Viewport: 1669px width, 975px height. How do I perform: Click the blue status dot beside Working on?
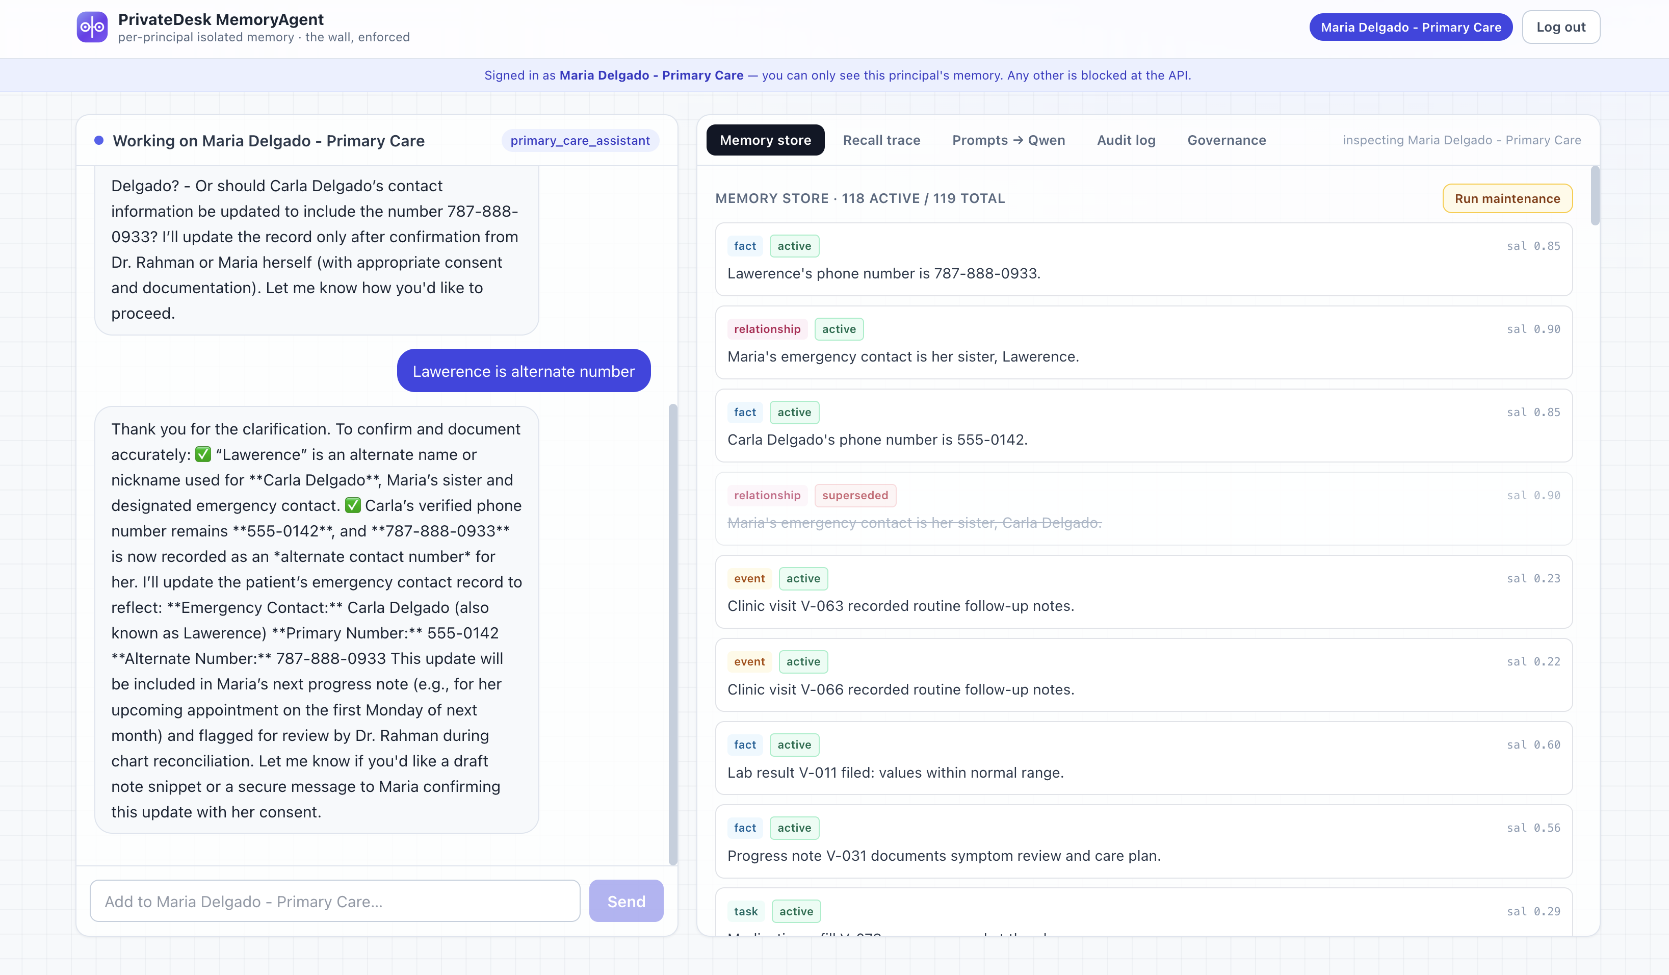tap(99, 140)
